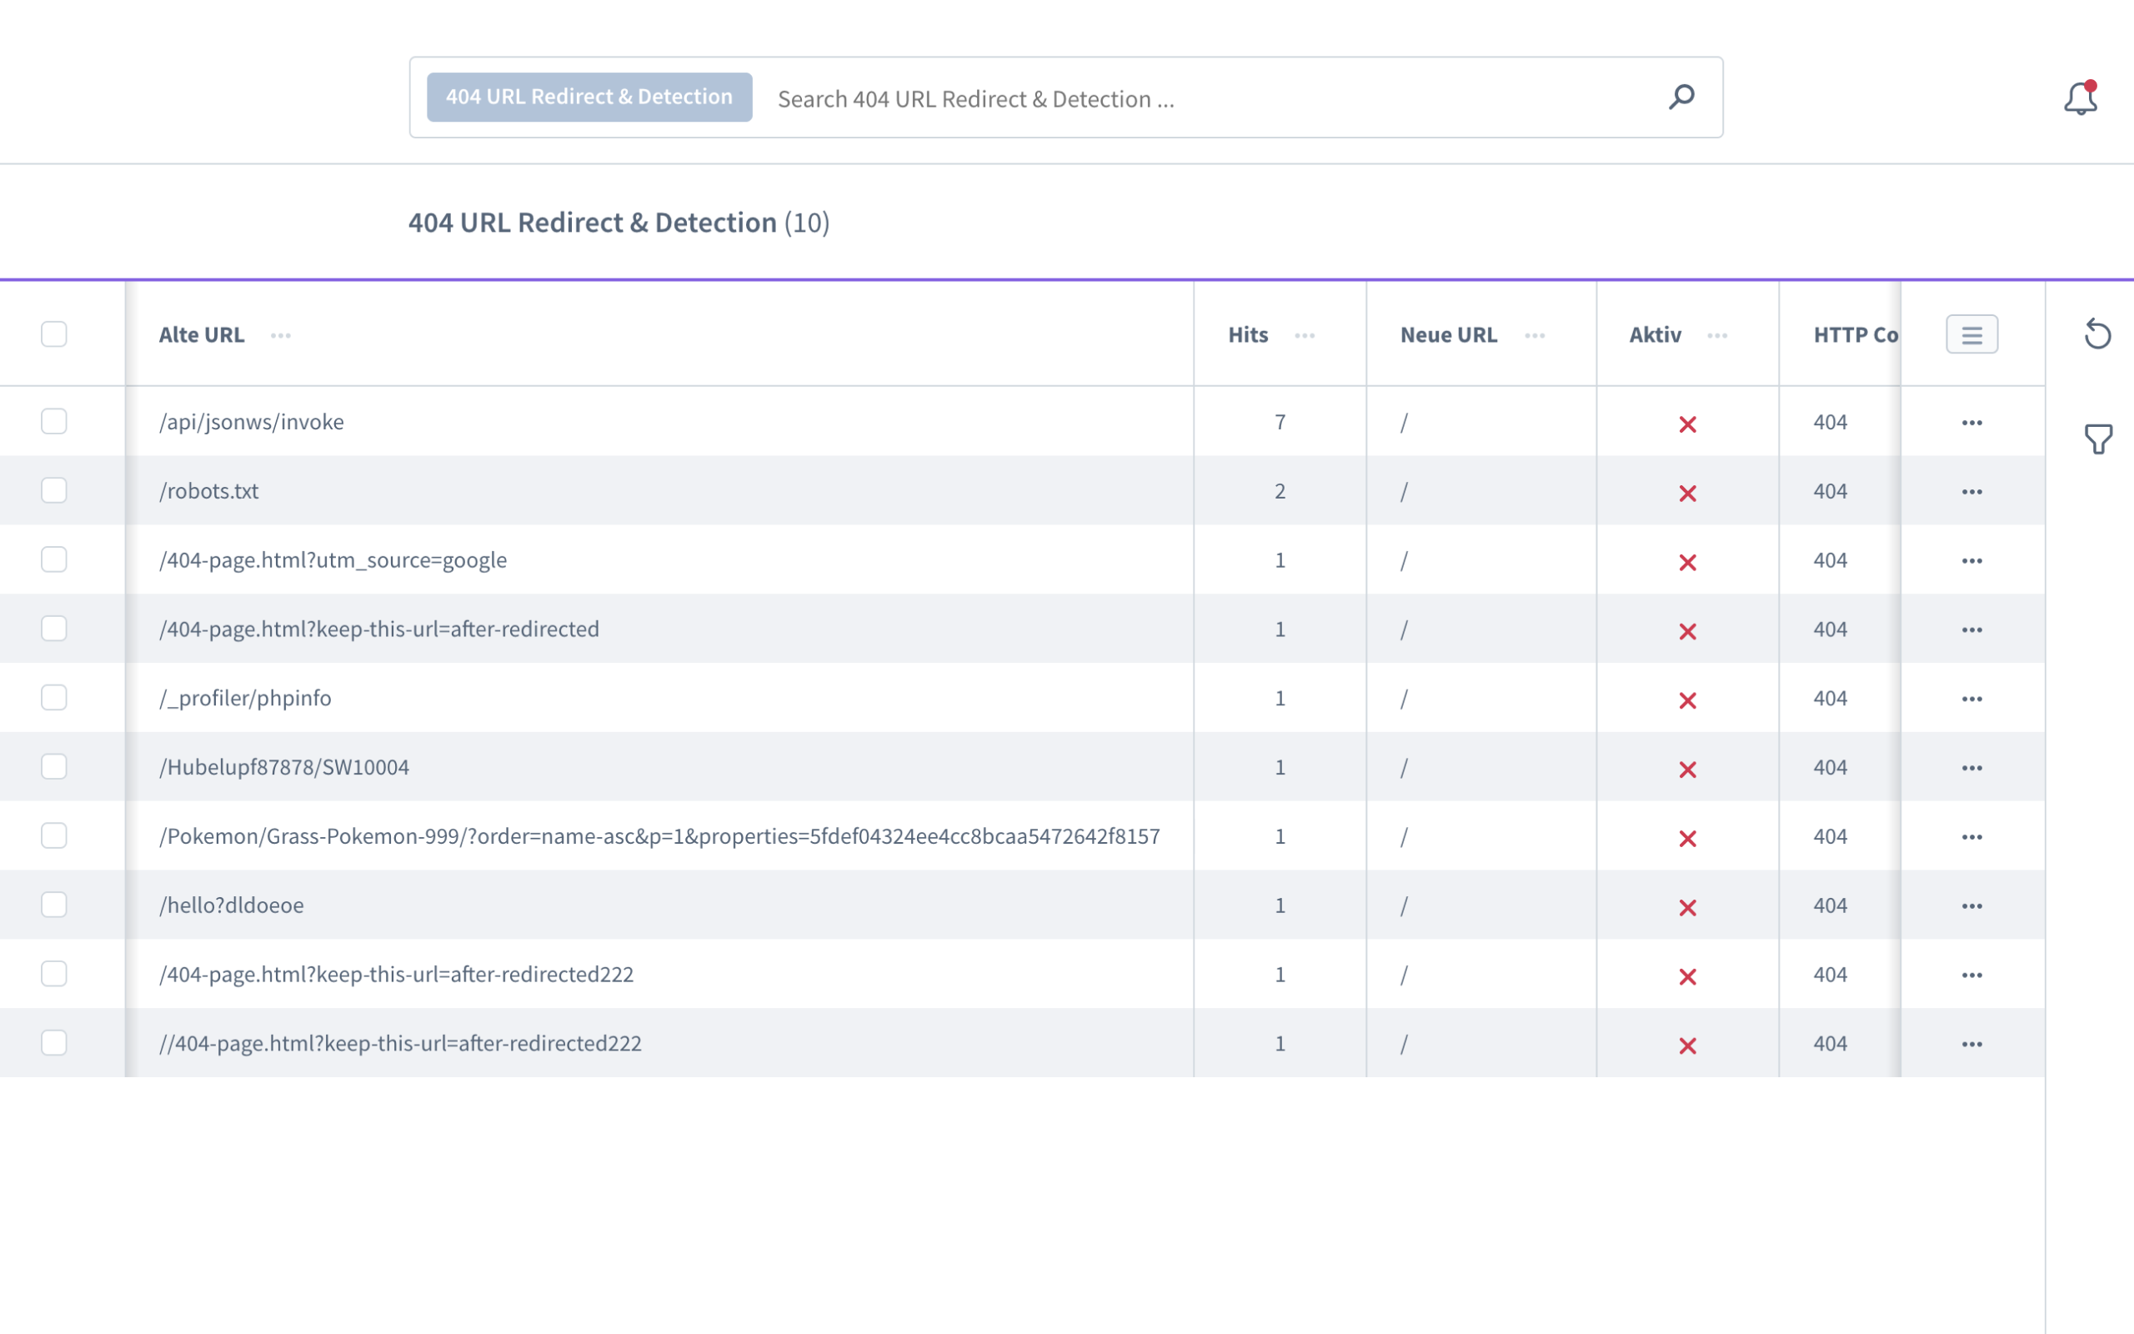Open the filter funnel sidebar
The width and height of the screenshot is (2134, 1334).
[x=2098, y=439]
